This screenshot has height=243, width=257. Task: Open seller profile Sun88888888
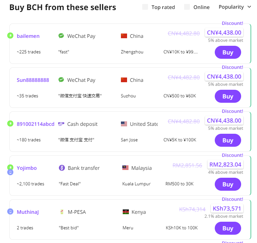pos(33,80)
